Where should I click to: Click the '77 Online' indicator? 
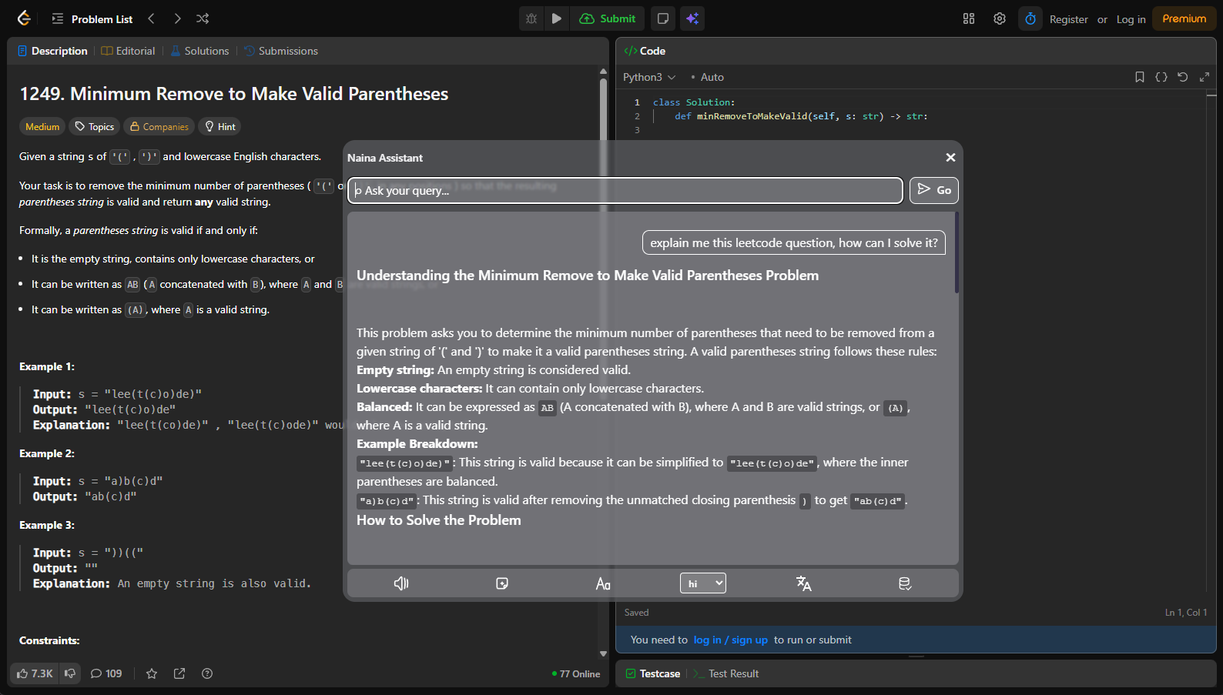point(576,673)
